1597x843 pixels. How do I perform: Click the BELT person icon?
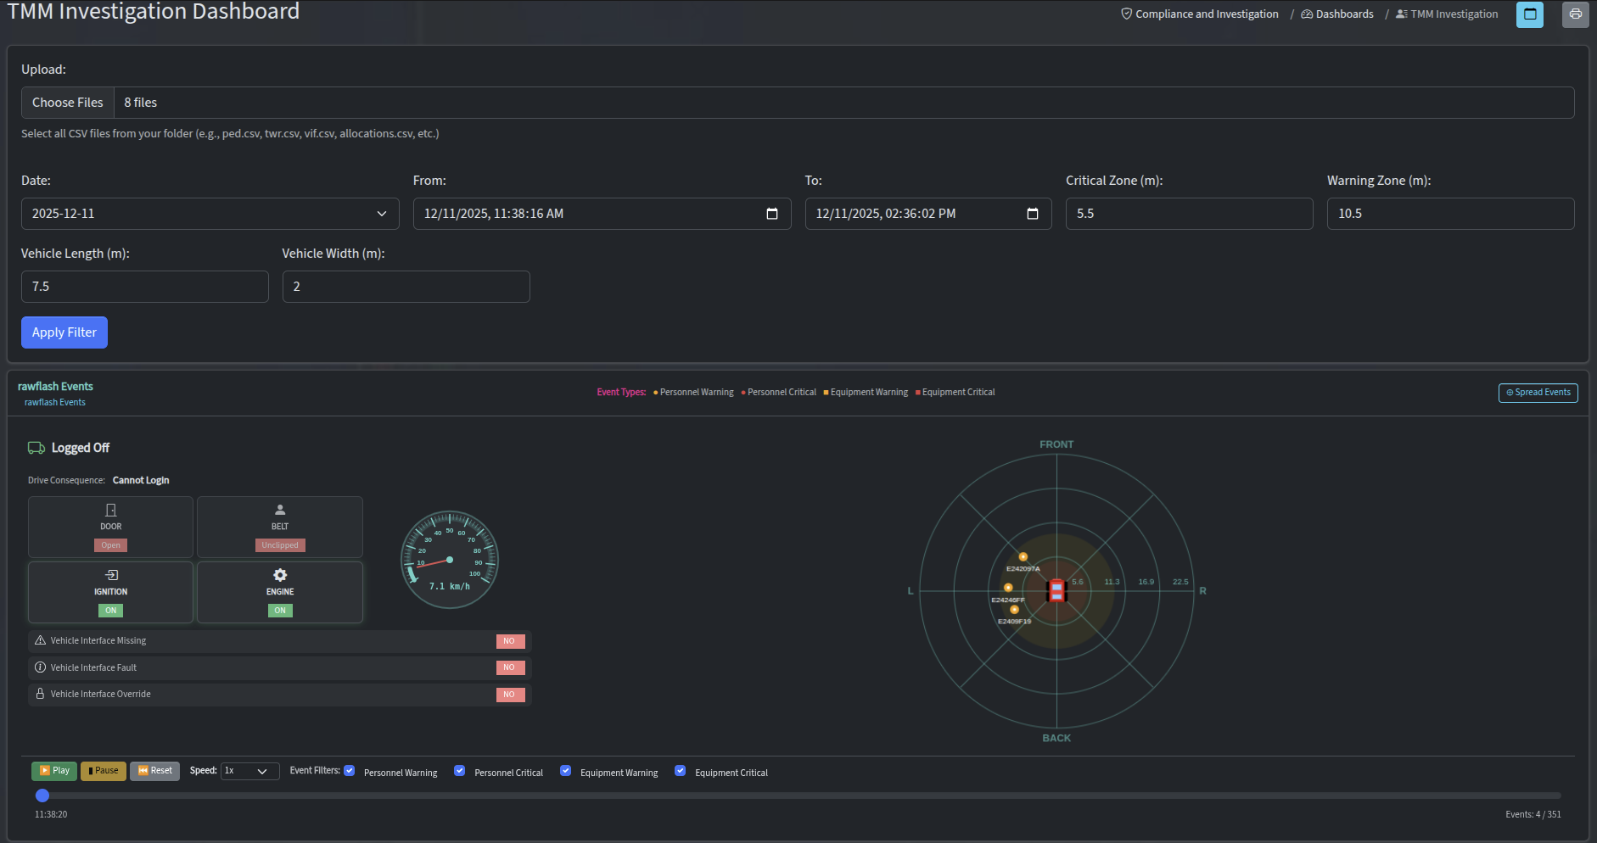[280, 510]
